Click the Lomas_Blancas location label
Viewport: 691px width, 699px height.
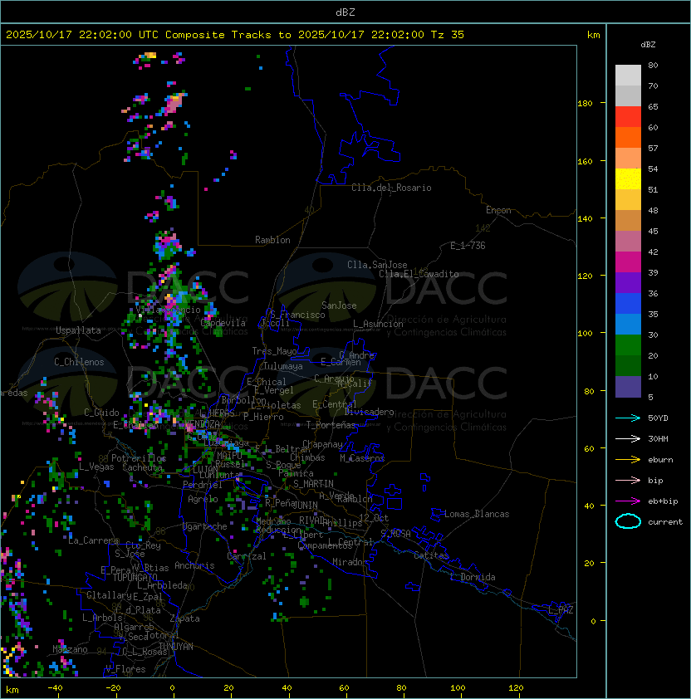(x=477, y=514)
